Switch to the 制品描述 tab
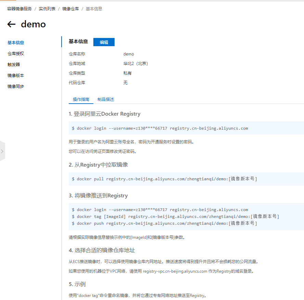The image size is (304, 300). pyautogui.click(x=106, y=99)
